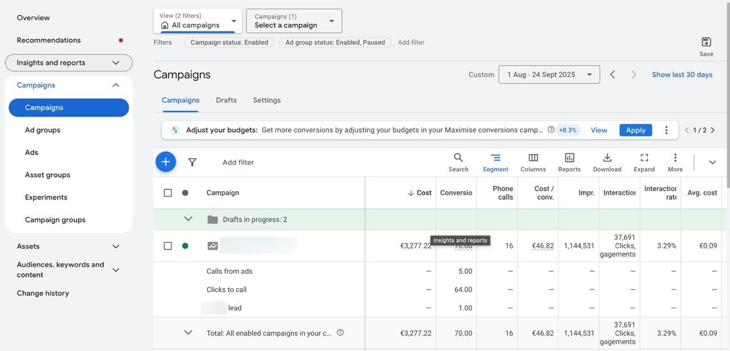Click the blue plus new campaign button

(x=165, y=162)
